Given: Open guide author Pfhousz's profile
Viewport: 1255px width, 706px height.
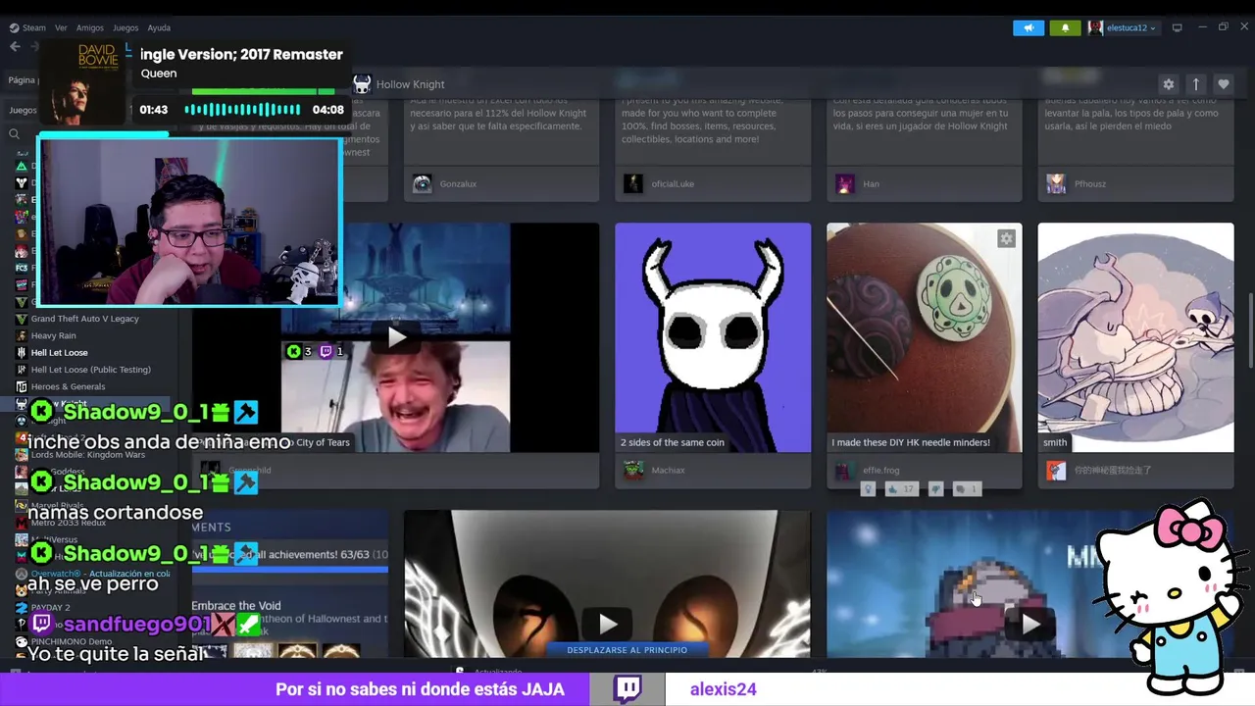Looking at the screenshot, I should coord(1089,183).
